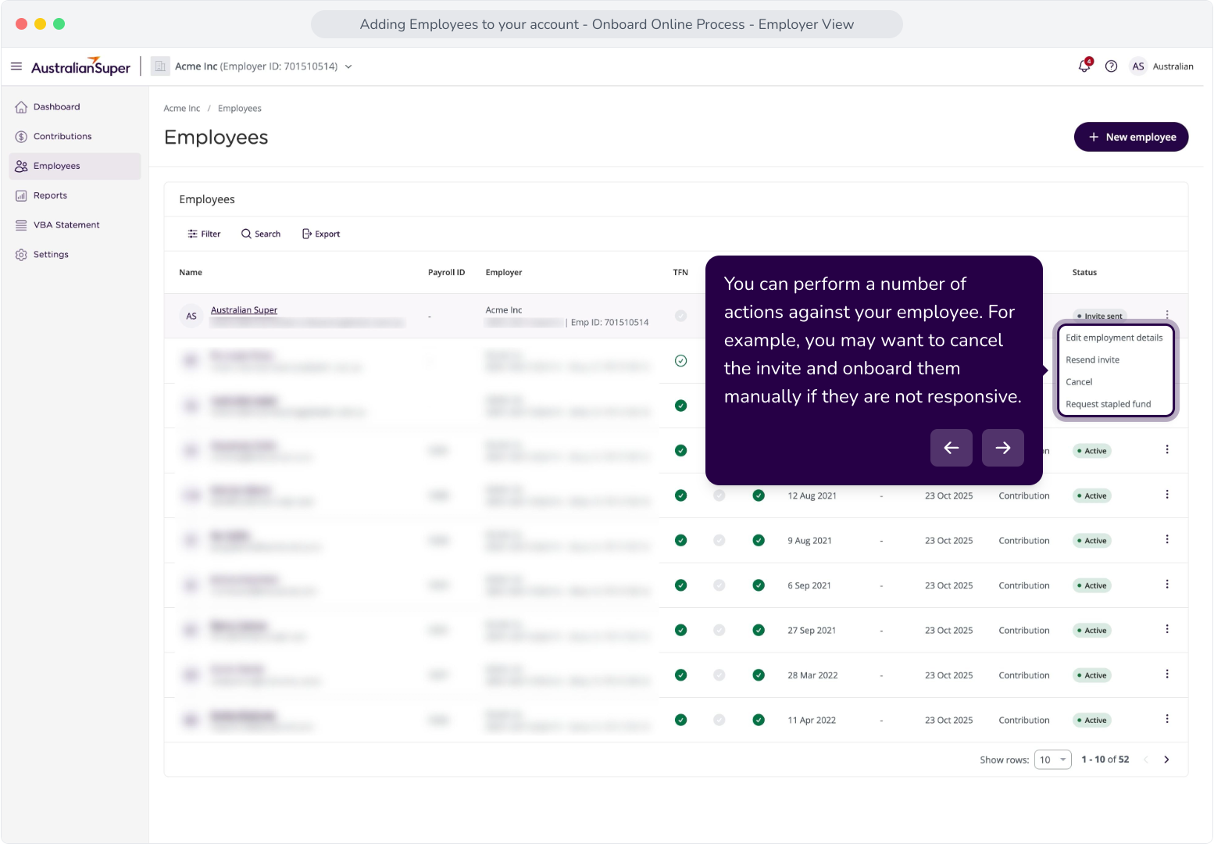Image resolution: width=1214 pixels, height=844 pixels.
Task: Click Active status in 11 Apr 2022 row
Action: pos(1092,721)
